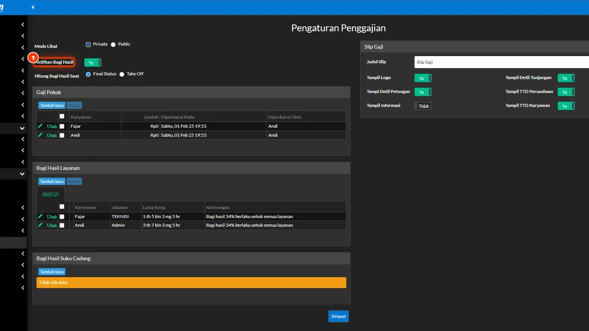The height and width of the screenshot is (331, 589).
Task: Click the Gaji Pokok panel header
Action: coord(191,92)
